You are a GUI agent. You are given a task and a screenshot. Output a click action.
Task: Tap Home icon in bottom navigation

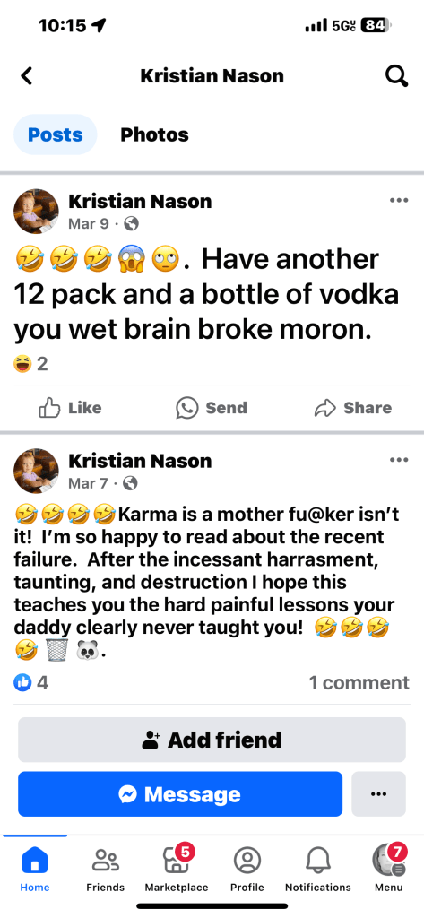[x=35, y=869]
